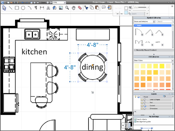Select the paint bucket fill tool
The width and height of the screenshot is (175, 131).
pos(55,8)
